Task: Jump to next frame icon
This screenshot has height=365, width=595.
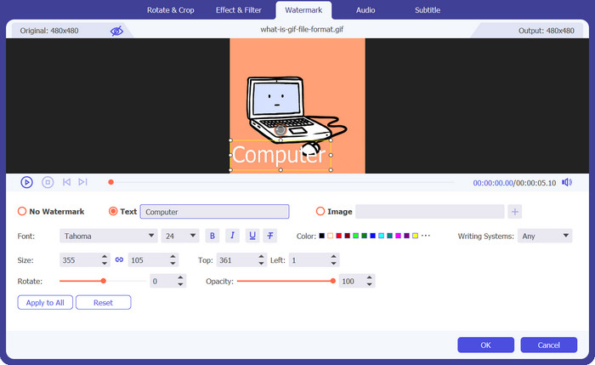Action: 82,182
